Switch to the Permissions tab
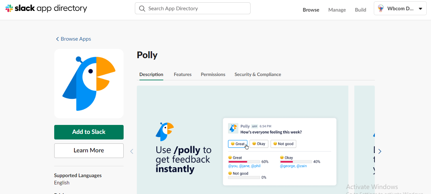The image size is (431, 194). [213, 74]
